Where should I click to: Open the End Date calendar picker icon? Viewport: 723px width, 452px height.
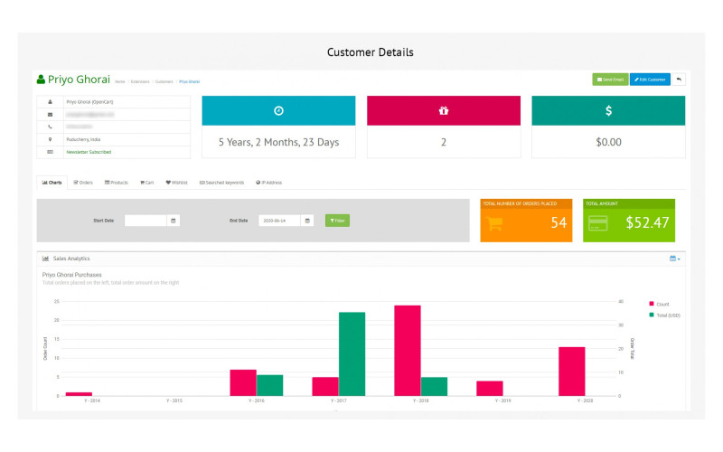coord(307,221)
